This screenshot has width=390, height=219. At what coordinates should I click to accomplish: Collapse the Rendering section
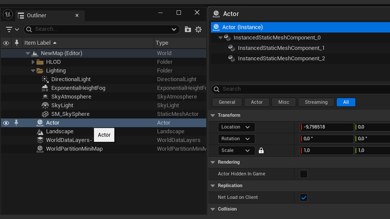pyautogui.click(x=213, y=162)
